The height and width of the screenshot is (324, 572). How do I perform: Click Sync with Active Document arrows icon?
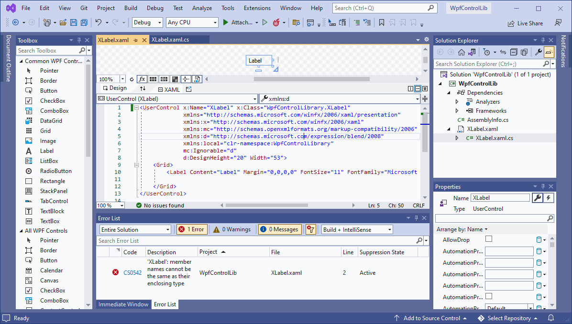point(503,52)
